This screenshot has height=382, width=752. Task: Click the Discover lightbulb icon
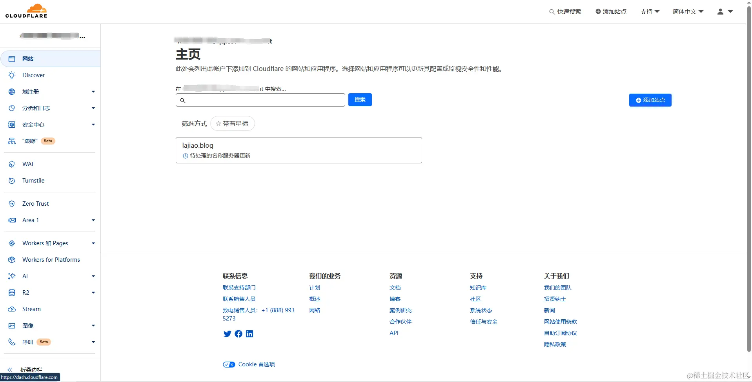[12, 75]
